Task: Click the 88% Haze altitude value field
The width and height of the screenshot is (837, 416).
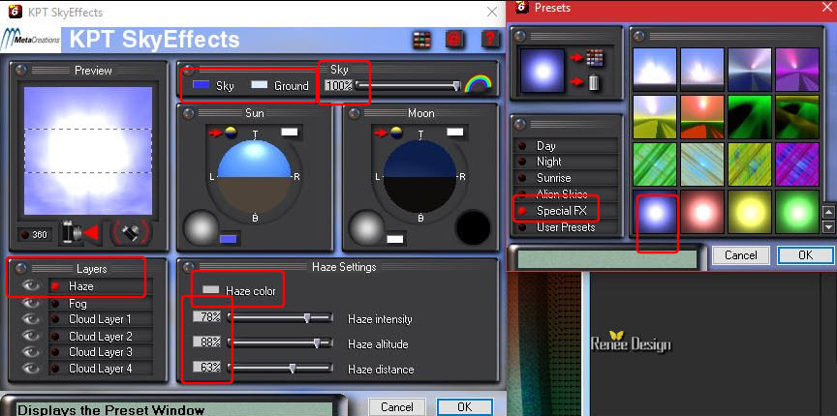Action: pos(207,342)
